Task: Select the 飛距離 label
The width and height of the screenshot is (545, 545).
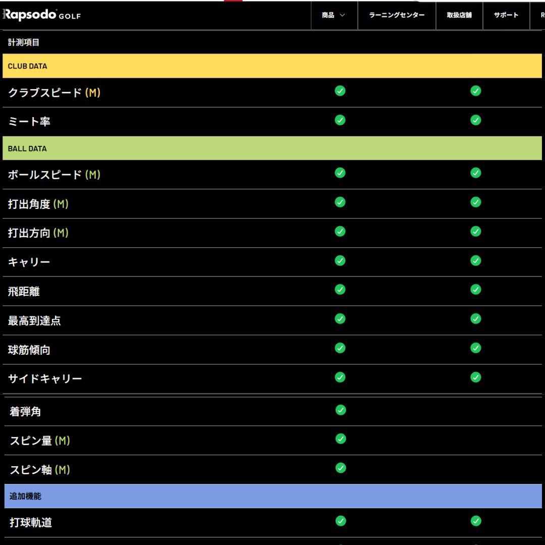Action: pyautogui.click(x=24, y=291)
